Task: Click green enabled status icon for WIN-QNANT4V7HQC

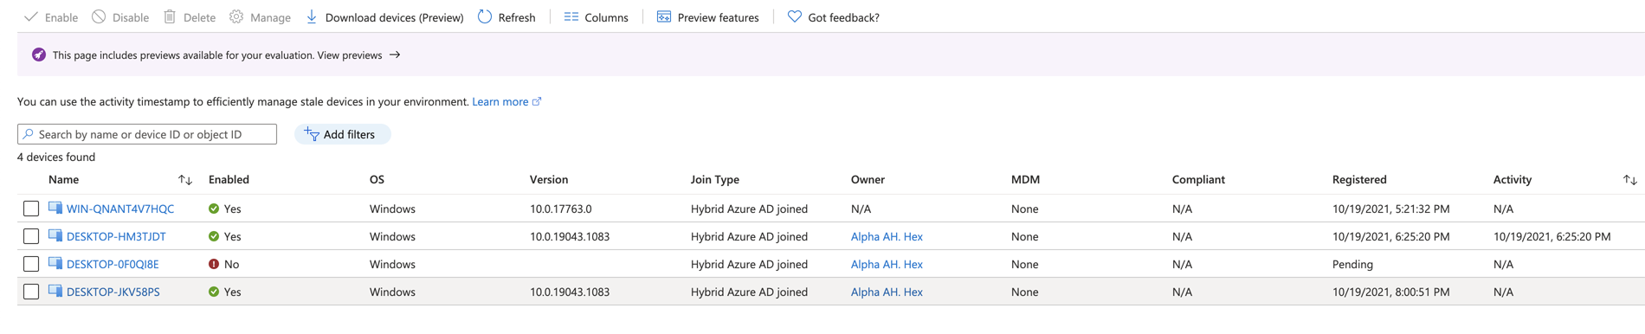Action: (214, 209)
